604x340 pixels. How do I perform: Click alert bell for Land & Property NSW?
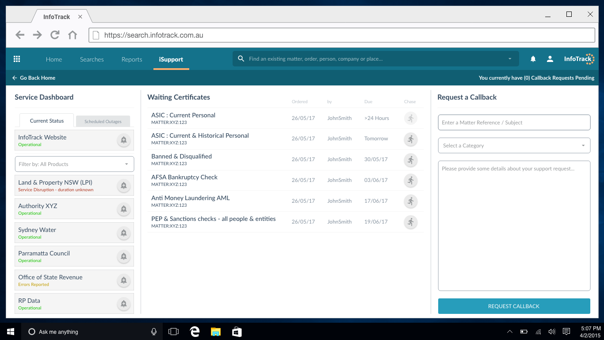[124, 185]
